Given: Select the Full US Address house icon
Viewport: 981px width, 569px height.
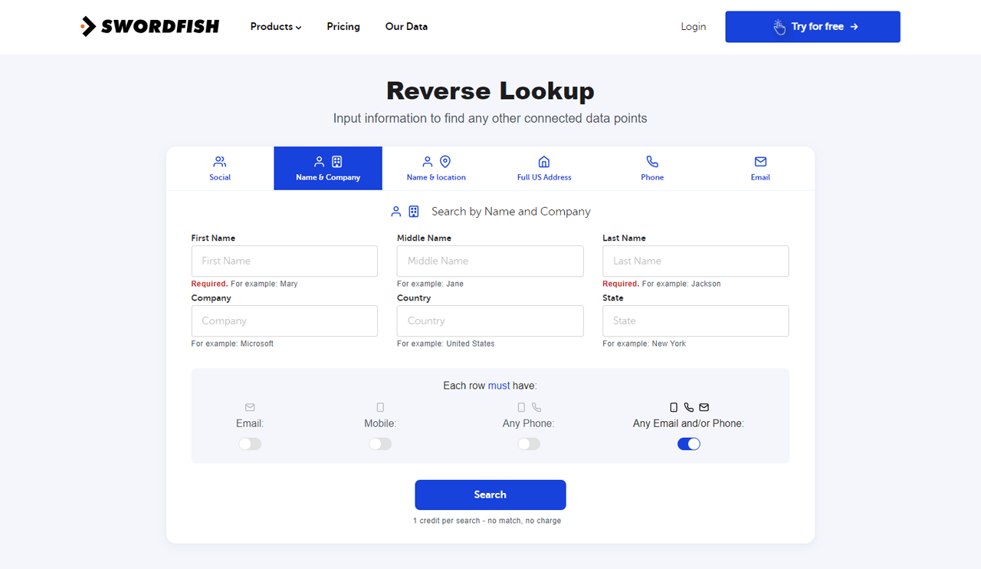Looking at the screenshot, I should coord(544,162).
